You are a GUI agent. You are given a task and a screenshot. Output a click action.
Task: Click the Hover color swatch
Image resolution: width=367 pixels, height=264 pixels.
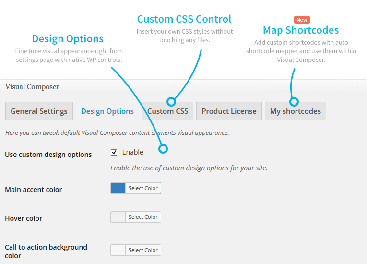118,217
